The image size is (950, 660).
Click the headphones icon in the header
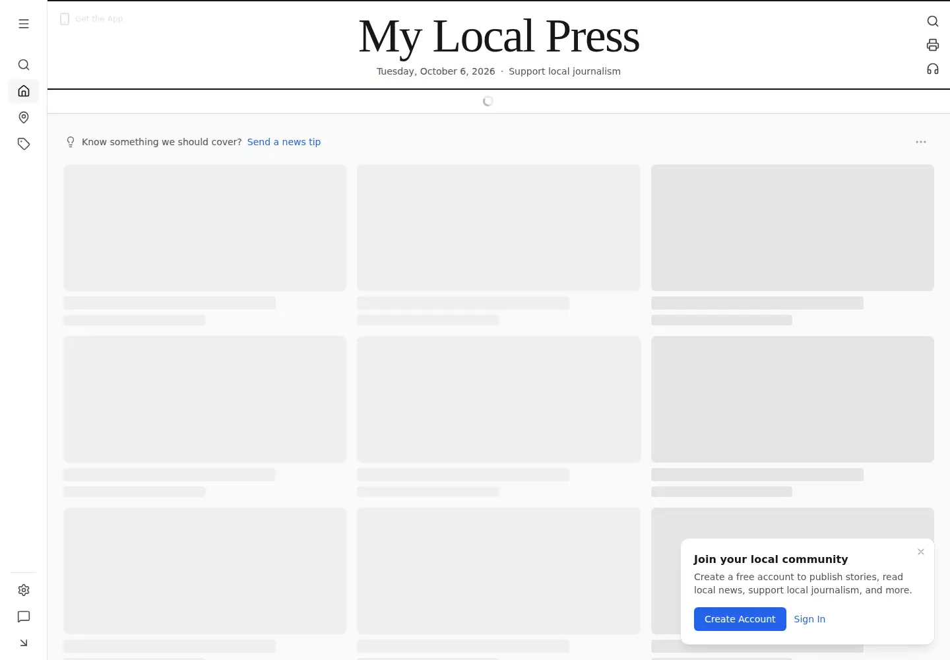point(933,69)
